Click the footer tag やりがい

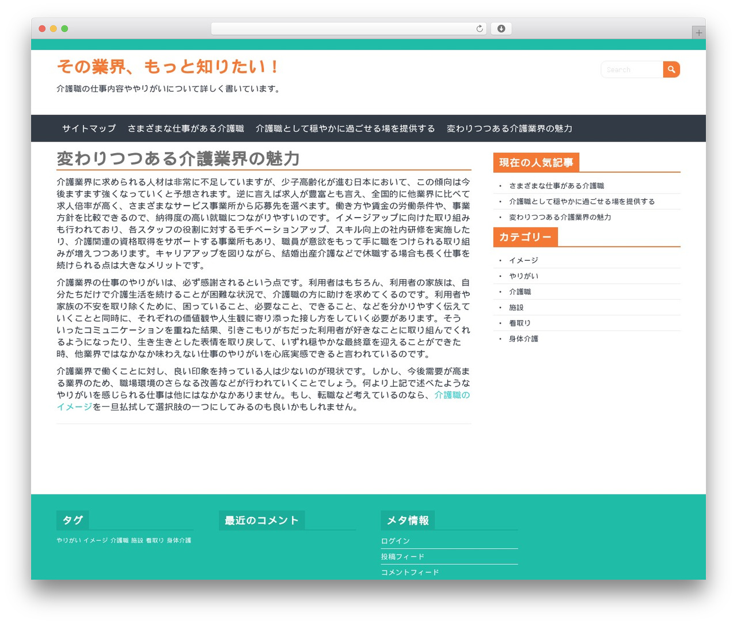(69, 541)
